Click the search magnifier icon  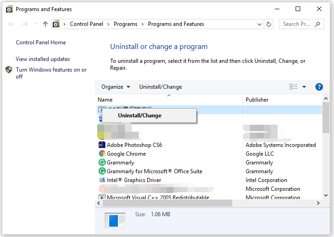(317, 24)
